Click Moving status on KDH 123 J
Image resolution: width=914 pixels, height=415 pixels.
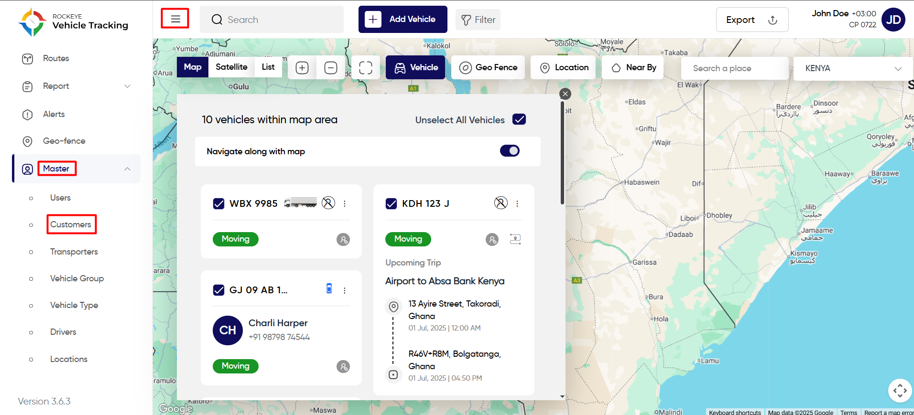pos(408,239)
